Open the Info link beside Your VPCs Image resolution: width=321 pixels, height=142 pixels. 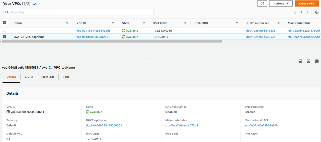point(35,4)
